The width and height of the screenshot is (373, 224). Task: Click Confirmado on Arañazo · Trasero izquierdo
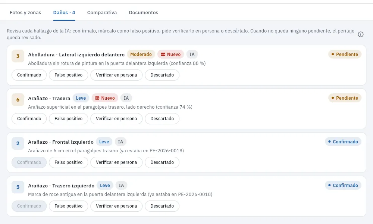click(29, 206)
